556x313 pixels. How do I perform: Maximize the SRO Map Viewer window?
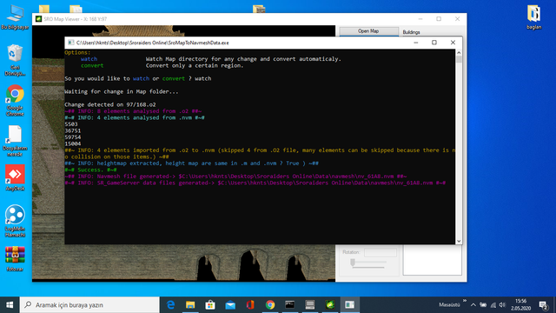[x=439, y=19]
